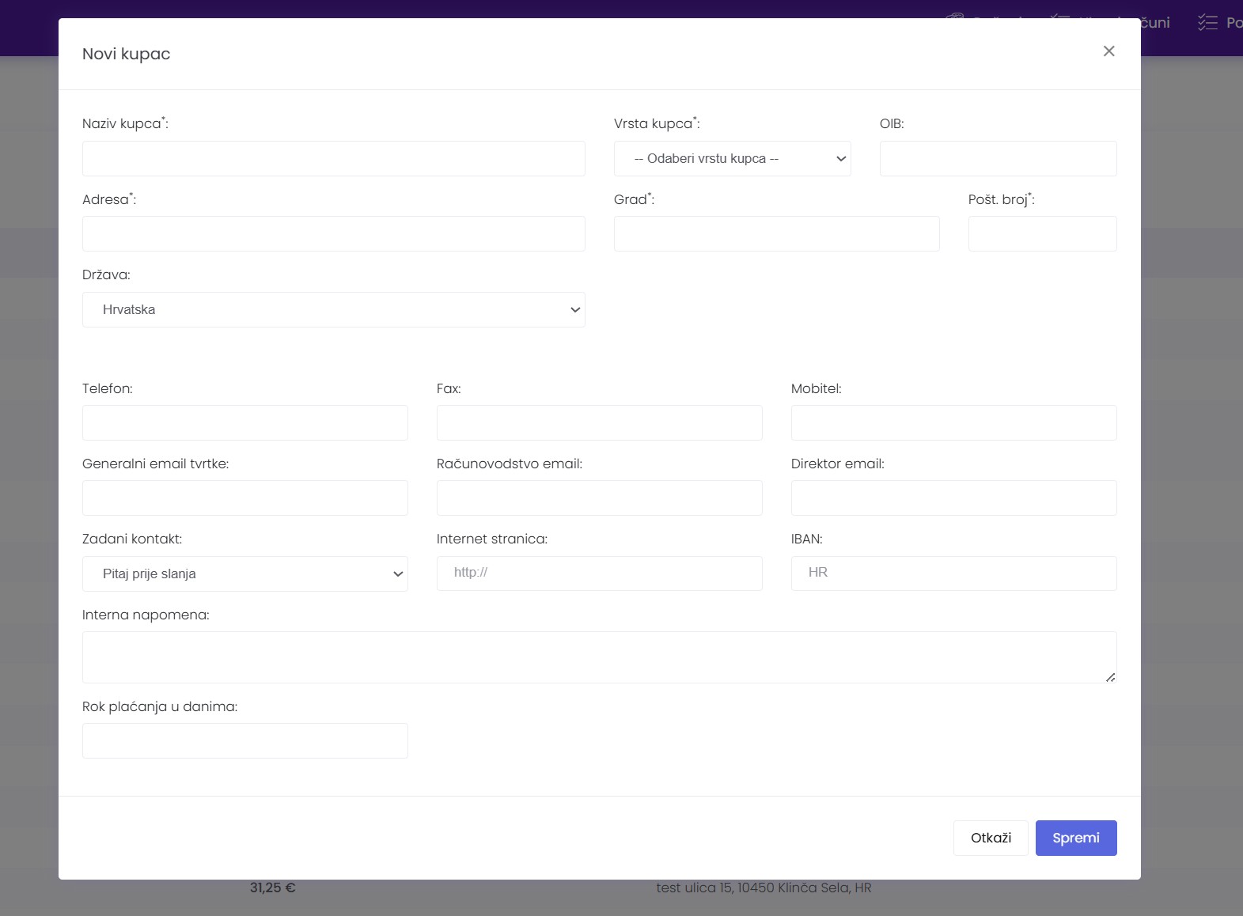This screenshot has height=916, width=1243.
Task: Focus the Generalni email tvrtke field
Action: pos(245,498)
